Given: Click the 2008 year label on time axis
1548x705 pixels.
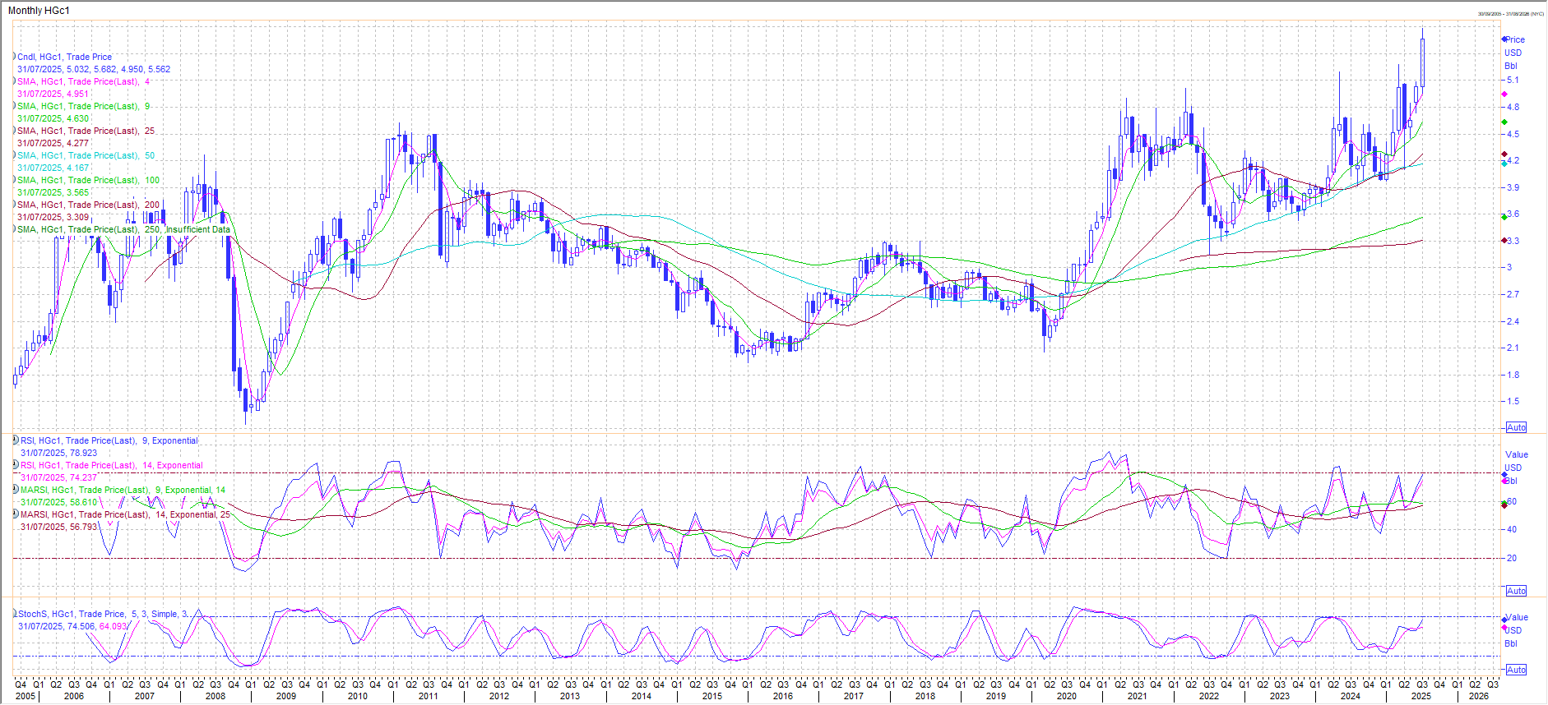Looking at the screenshot, I should (x=216, y=696).
